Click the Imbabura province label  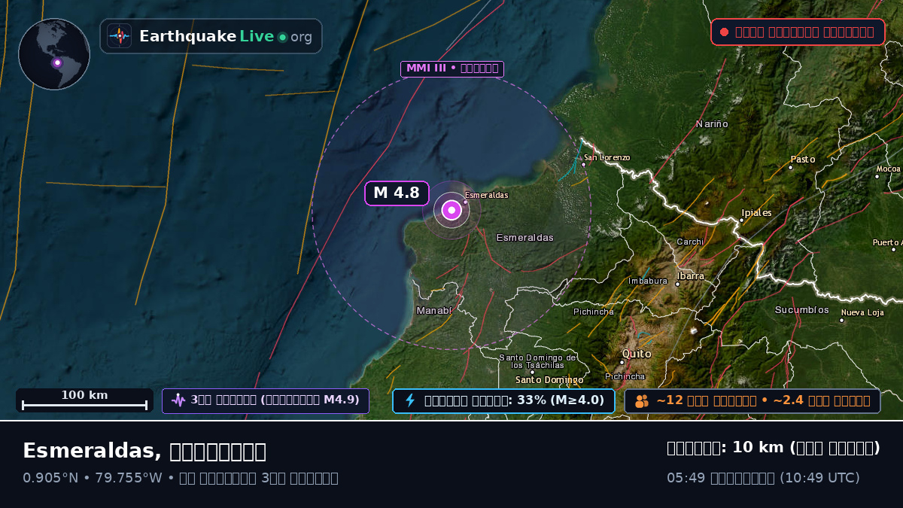pos(648,281)
